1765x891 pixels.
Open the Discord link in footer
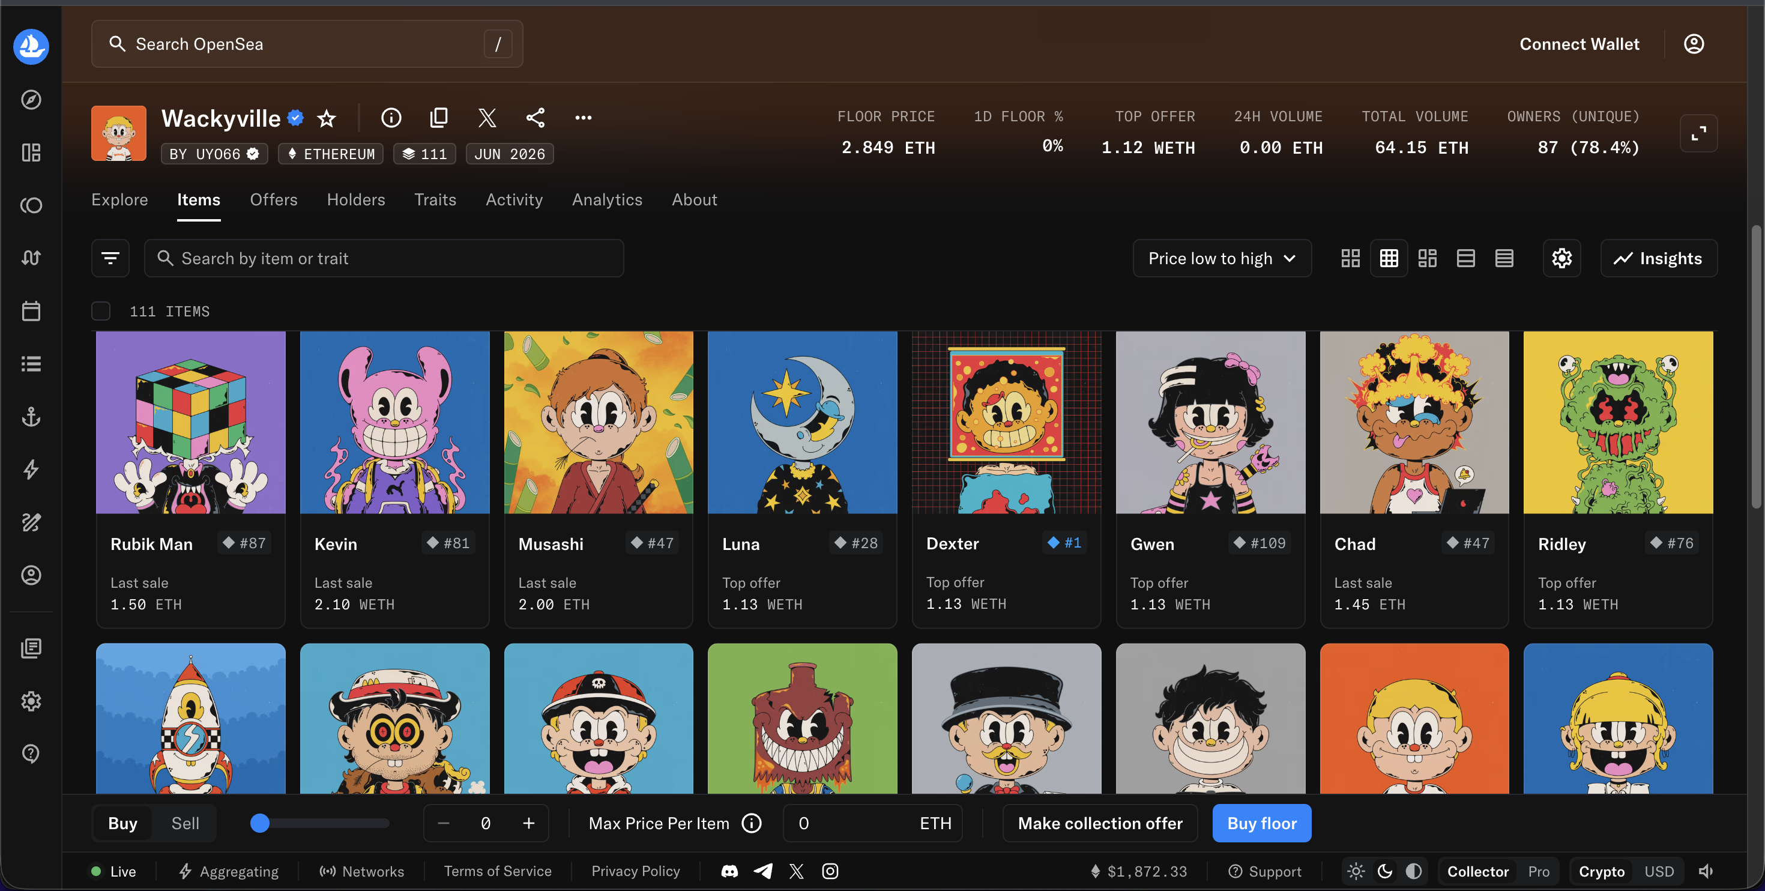729,871
